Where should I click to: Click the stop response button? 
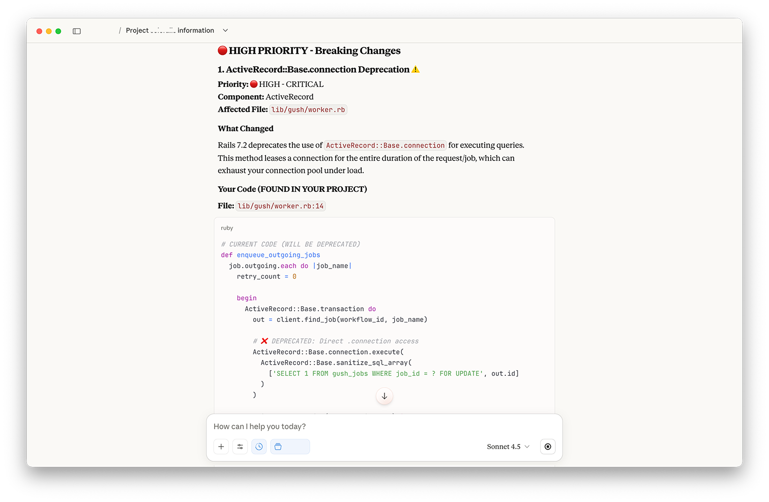point(547,447)
